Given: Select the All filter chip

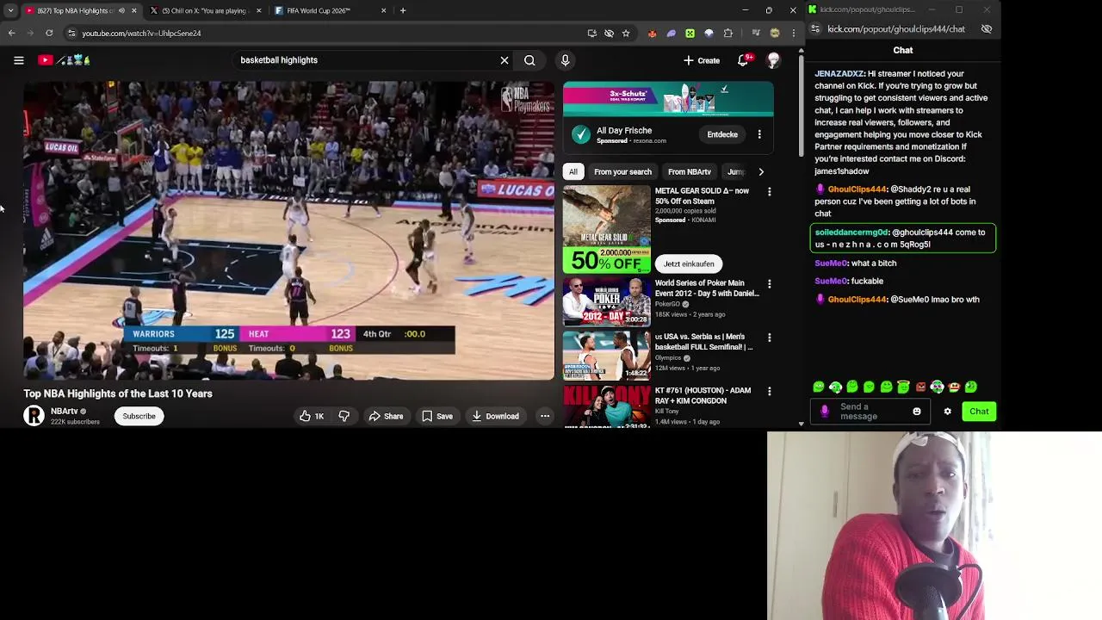Looking at the screenshot, I should coord(573,171).
